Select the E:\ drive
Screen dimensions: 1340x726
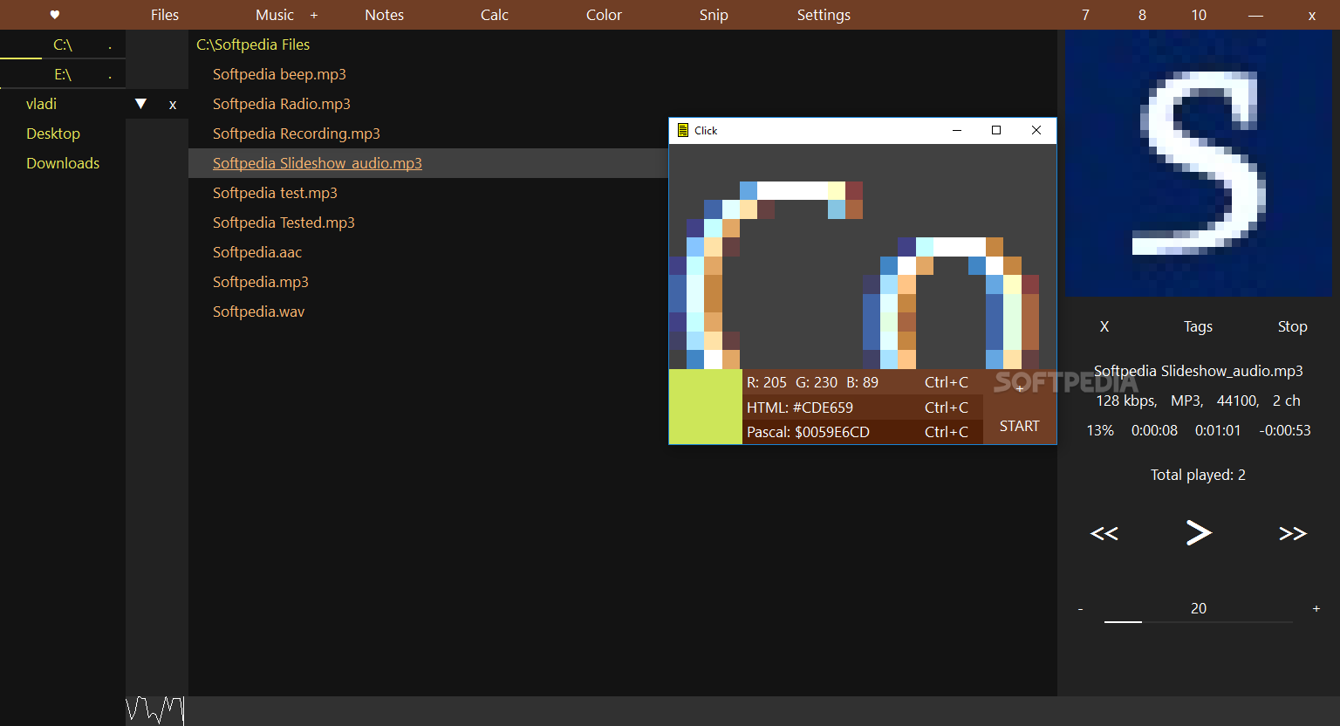pos(63,74)
